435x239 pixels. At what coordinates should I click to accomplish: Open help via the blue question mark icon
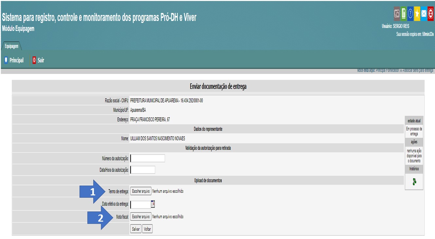pyautogui.click(x=410, y=13)
